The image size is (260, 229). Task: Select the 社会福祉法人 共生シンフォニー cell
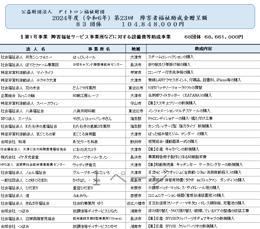(27, 57)
